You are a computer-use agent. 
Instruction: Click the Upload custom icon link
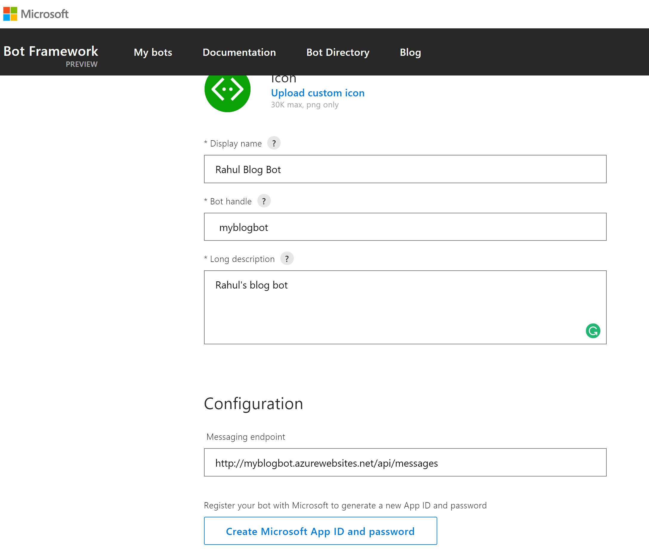tap(317, 93)
